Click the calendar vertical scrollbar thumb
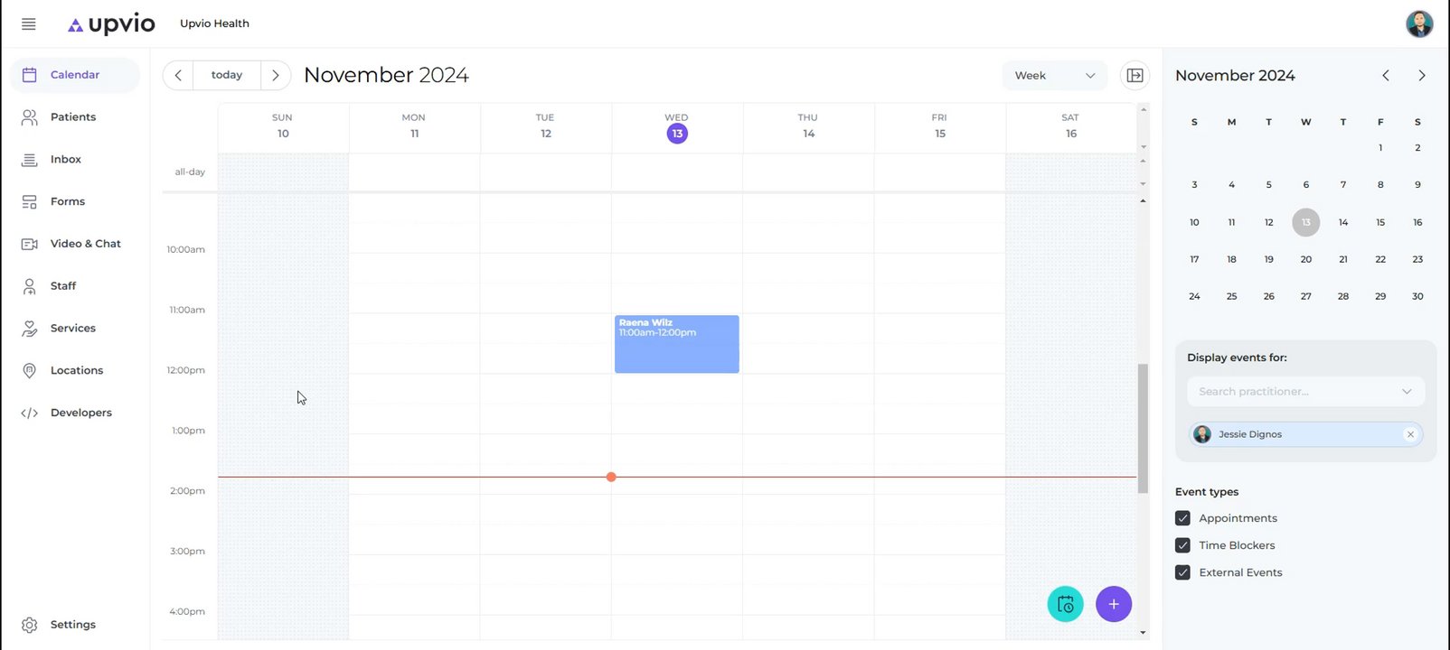The width and height of the screenshot is (1450, 650). (x=1143, y=428)
